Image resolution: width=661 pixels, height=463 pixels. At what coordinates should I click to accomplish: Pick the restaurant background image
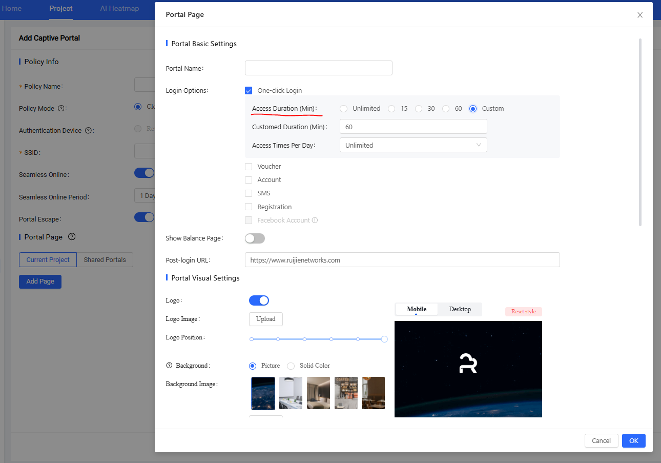[373, 393]
